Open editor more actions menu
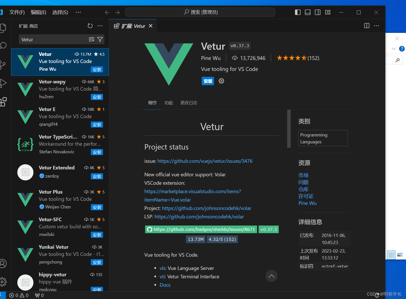406x299 pixels. pos(377,26)
